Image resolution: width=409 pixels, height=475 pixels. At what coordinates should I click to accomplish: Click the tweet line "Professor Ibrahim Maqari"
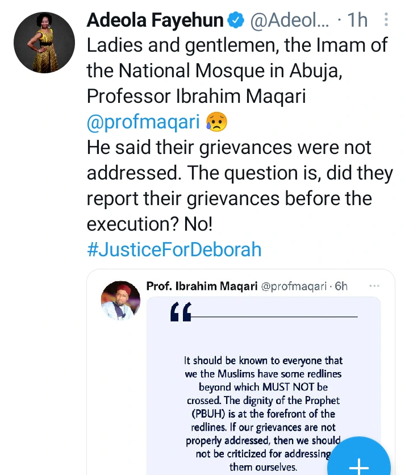point(196,96)
